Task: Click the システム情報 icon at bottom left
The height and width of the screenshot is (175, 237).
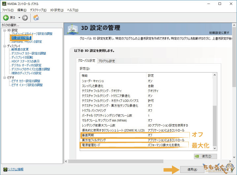Action: pos(5,169)
